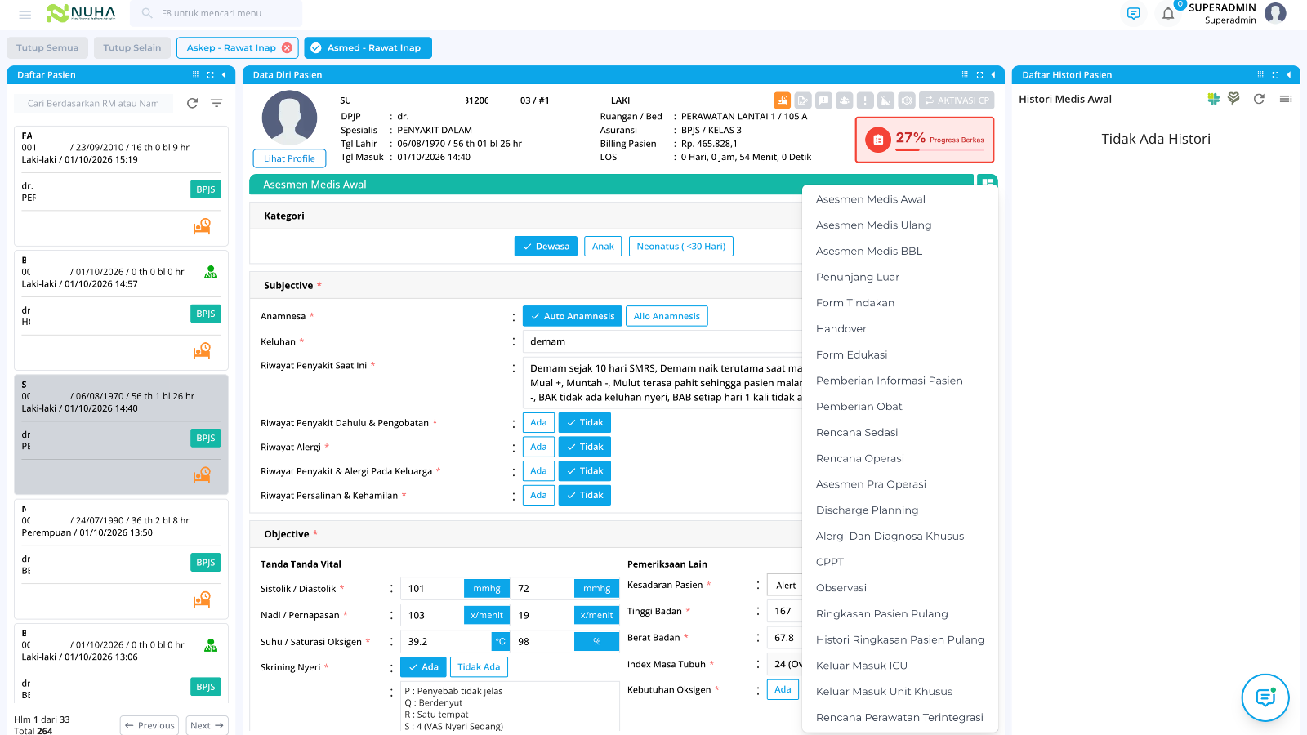This screenshot has width=1307, height=735.
Task: Close the Askep - Rawat Inap tab
Action: pos(287,48)
